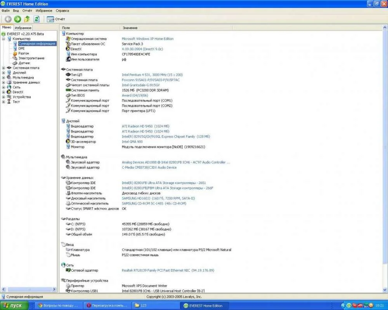Image resolution: width=388 pixels, height=310 pixels.
Task: Open the Realtek RTL8139 network adapter link
Action: click(168, 270)
